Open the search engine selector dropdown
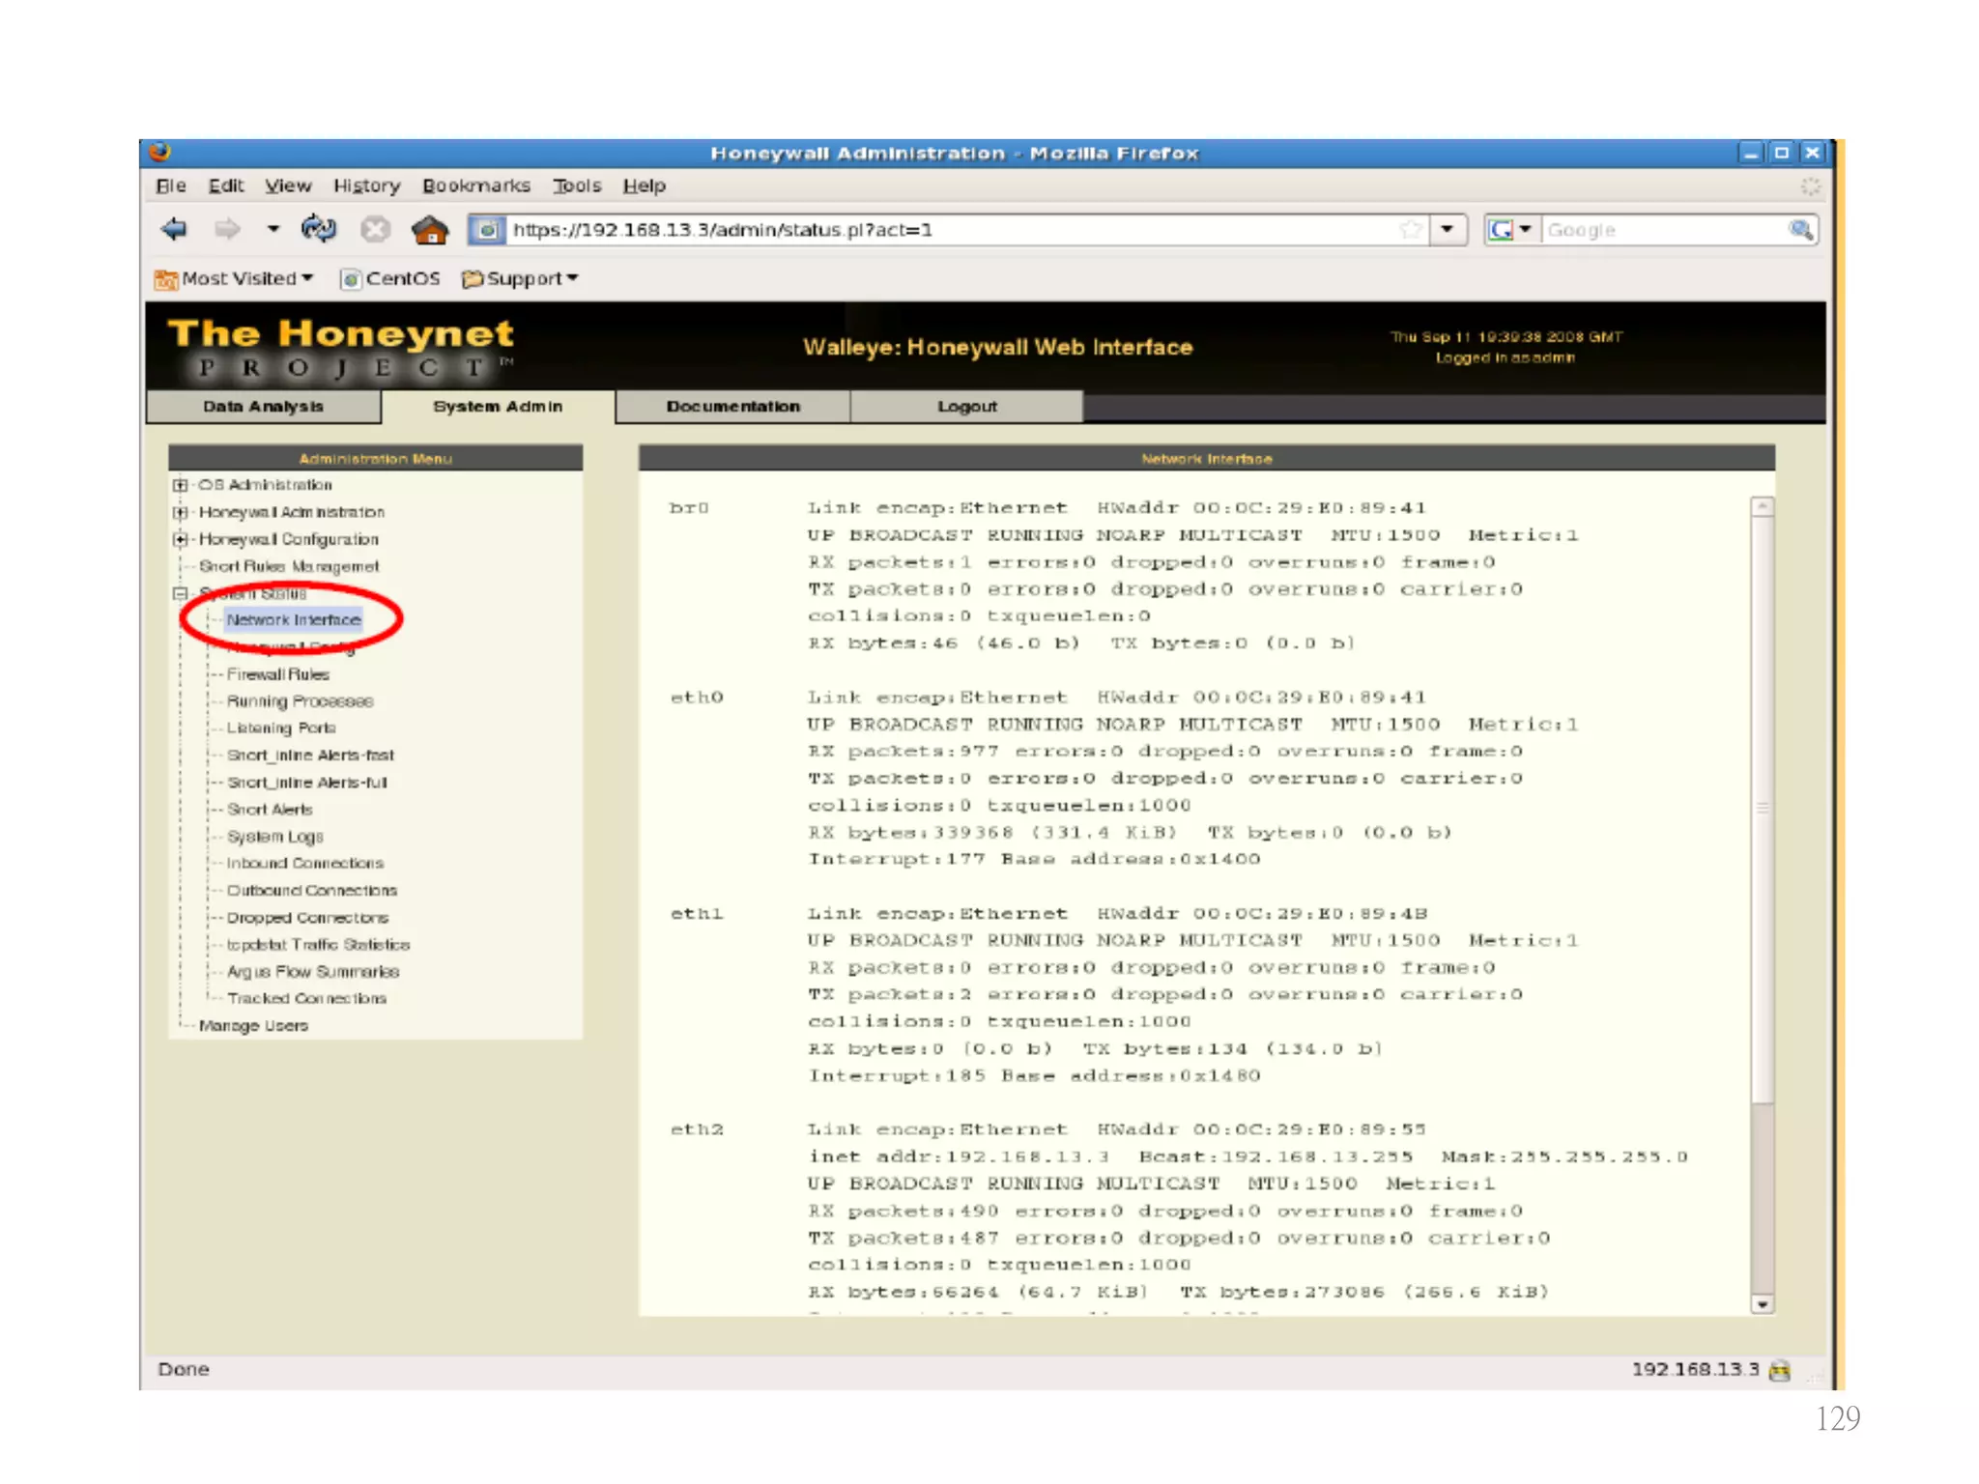Screen dimensions: 1979x1484 tap(1525, 230)
